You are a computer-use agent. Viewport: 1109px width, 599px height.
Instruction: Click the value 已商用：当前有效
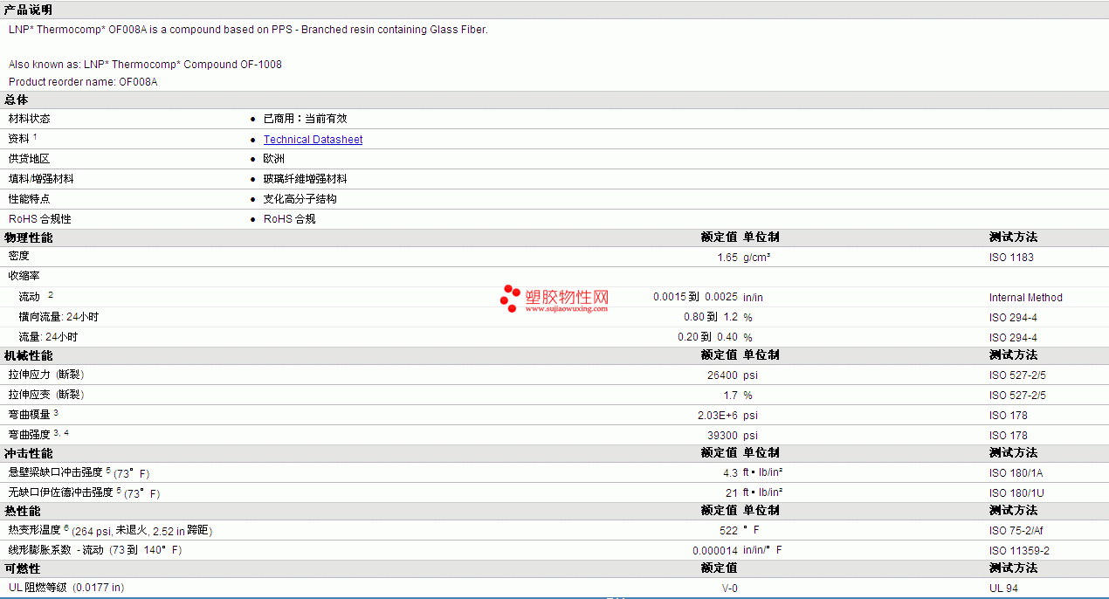click(x=306, y=119)
